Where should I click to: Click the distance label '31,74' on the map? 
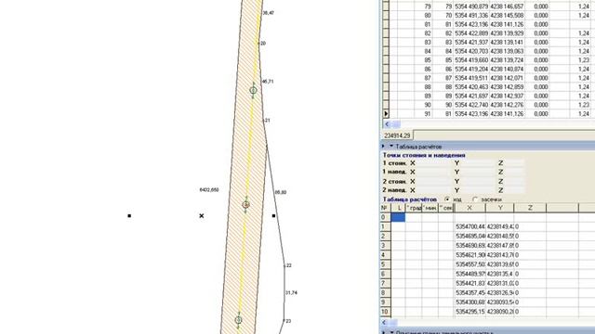pos(291,293)
